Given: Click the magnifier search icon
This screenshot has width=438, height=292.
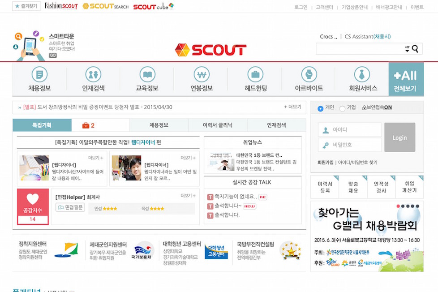Looking at the screenshot, I should pos(415,49).
